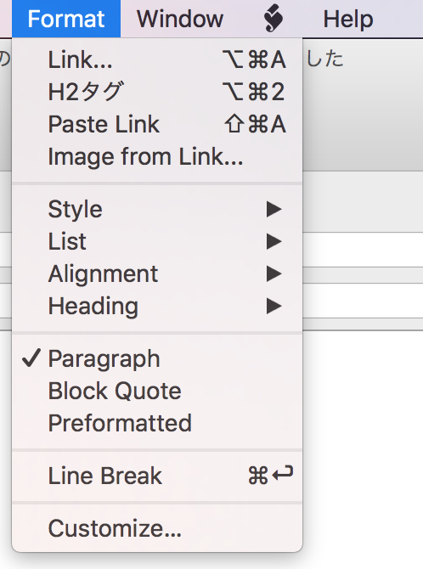
Task: Open the Heading submenu arrow
Action: [274, 306]
